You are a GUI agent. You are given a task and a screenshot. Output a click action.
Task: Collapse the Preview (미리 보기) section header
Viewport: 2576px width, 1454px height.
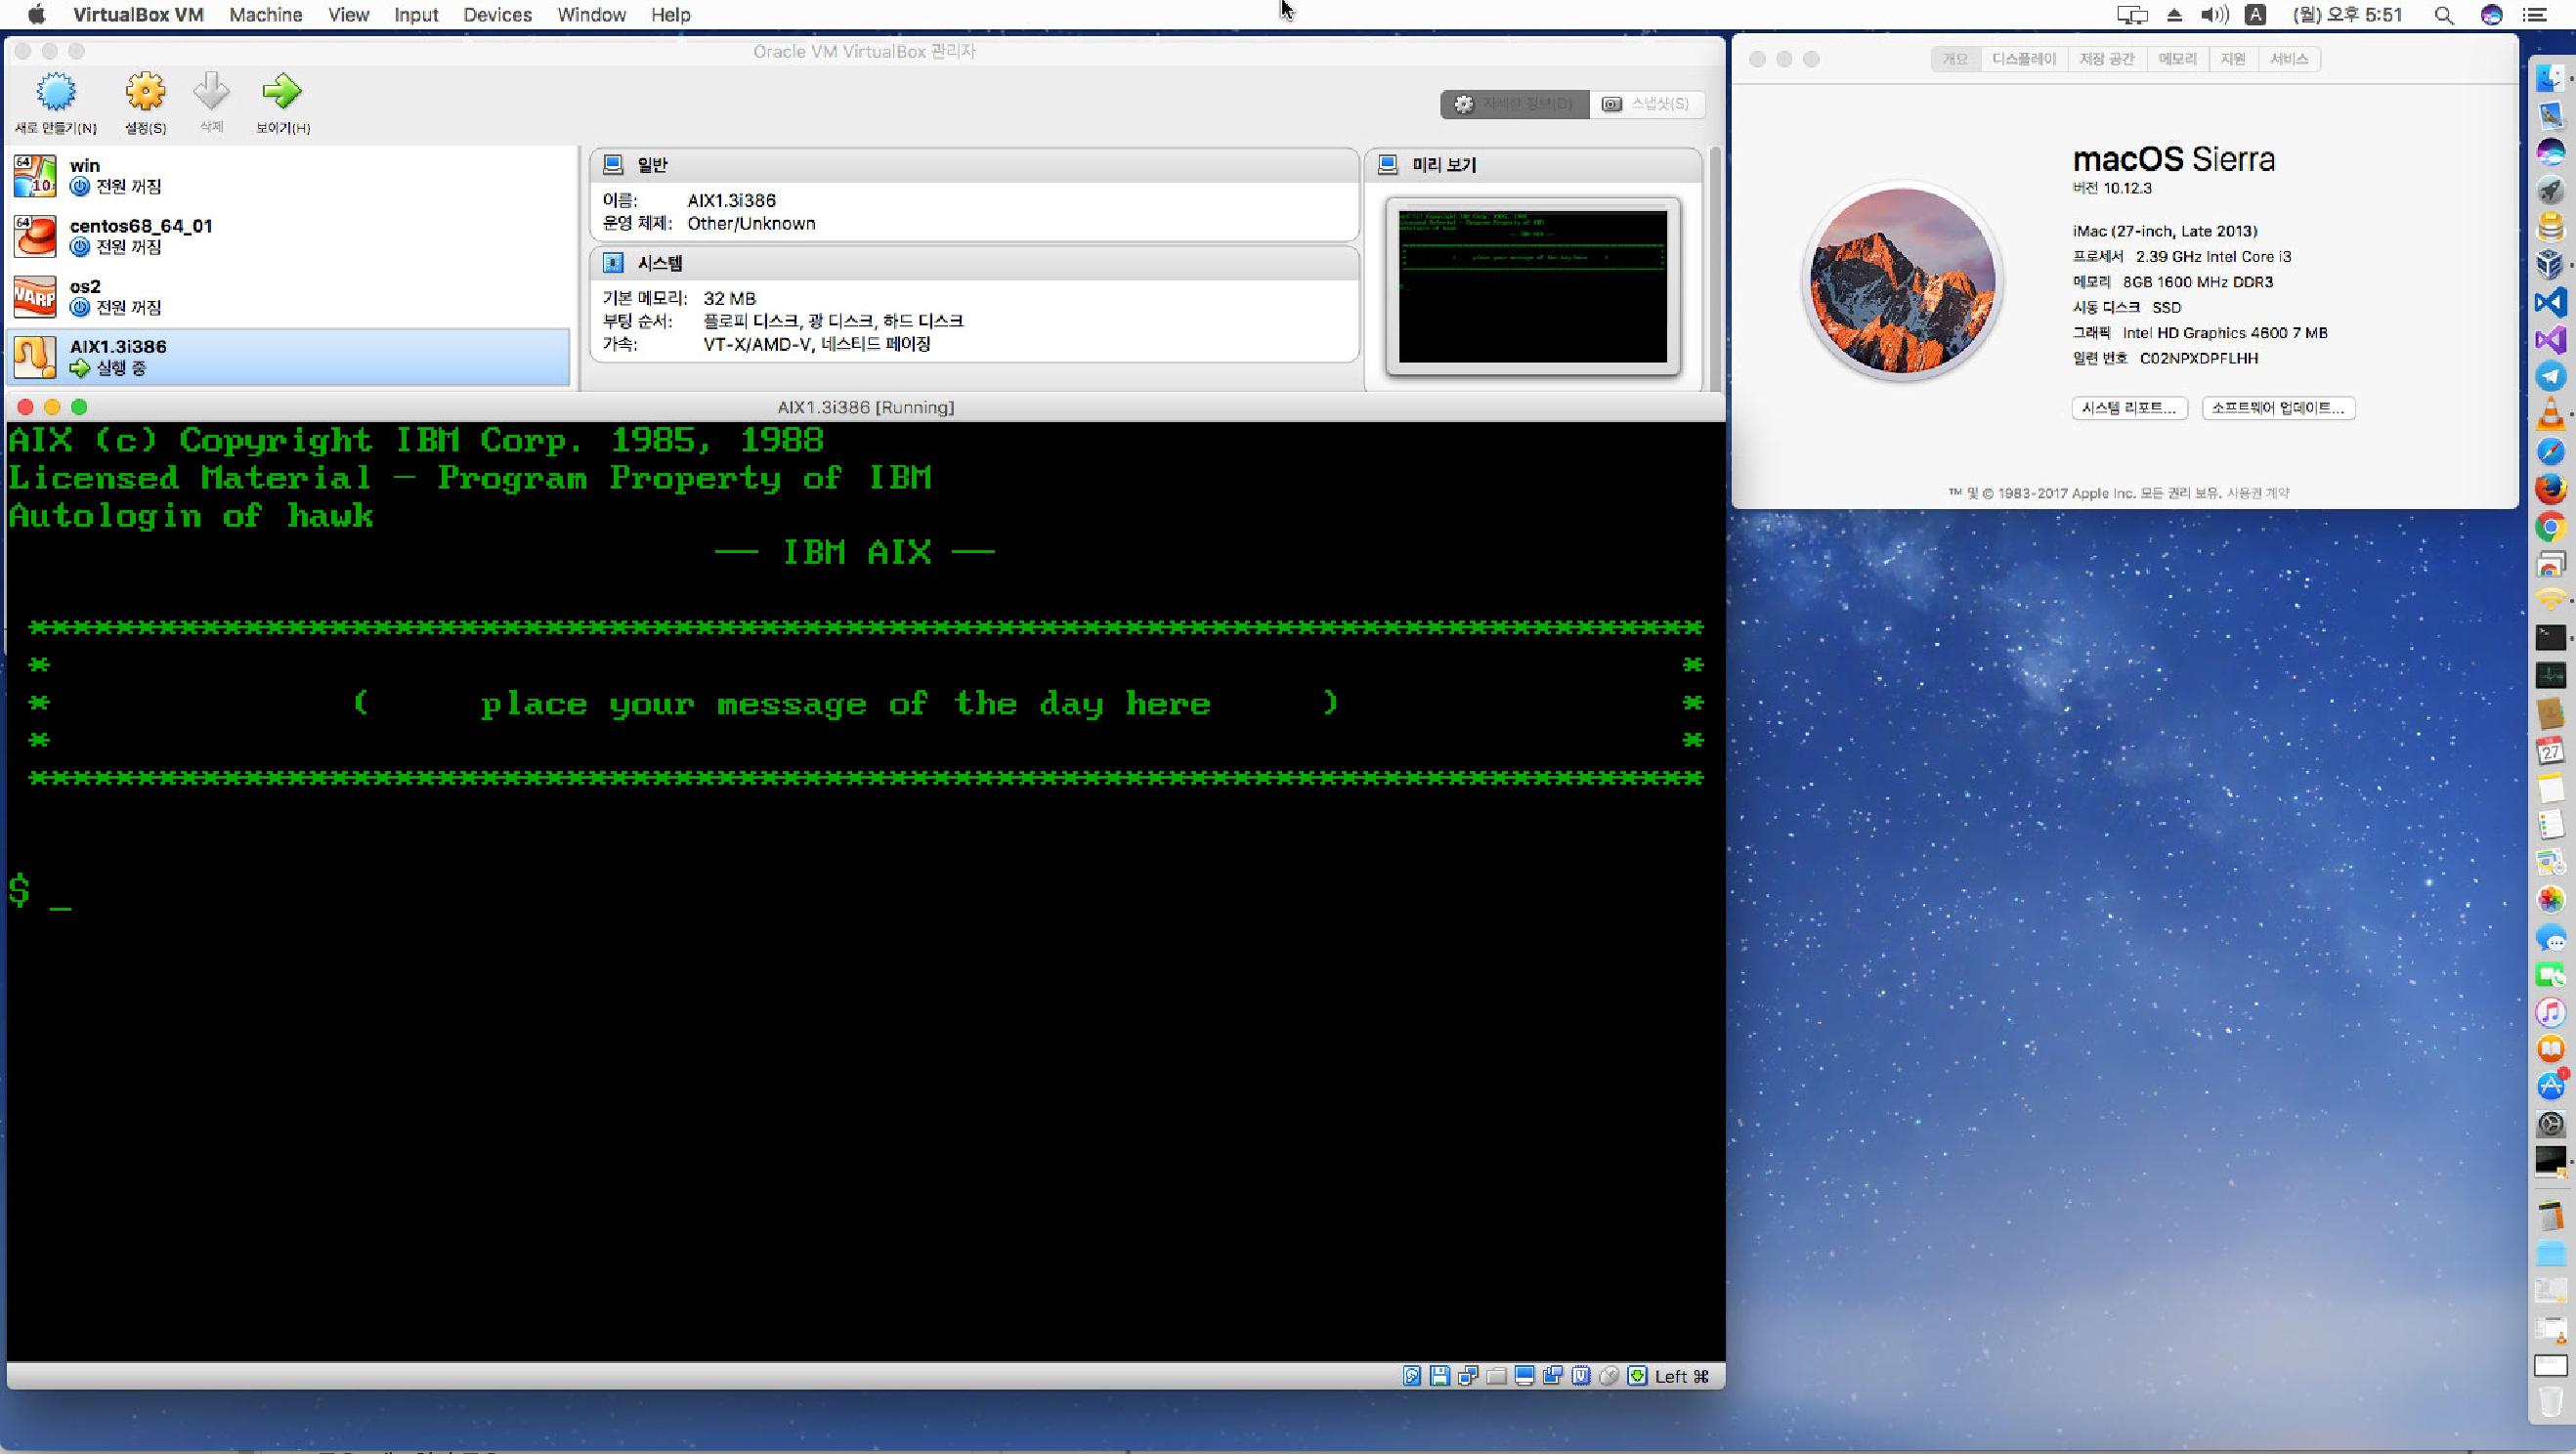pos(1443,165)
